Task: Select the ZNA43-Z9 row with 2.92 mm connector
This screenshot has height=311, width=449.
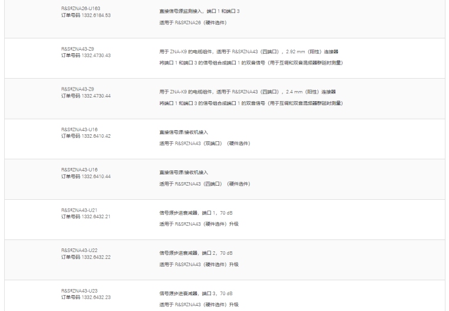Action: (x=248, y=51)
